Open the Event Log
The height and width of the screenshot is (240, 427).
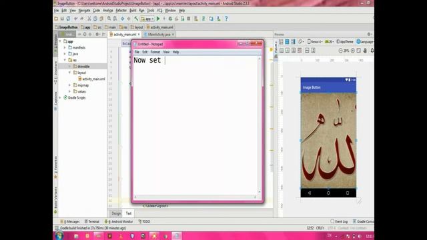click(339, 221)
